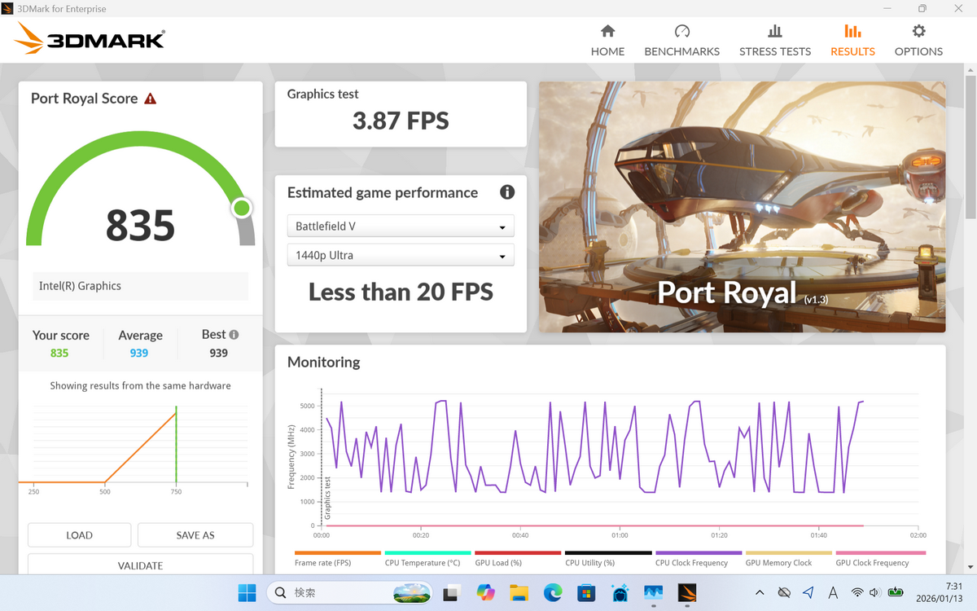This screenshot has height=611, width=977.
Task: Go to the STRESS TESTS tab
Action: 775,41
